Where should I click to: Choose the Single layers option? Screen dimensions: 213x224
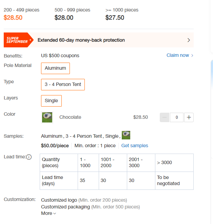(51, 101)
